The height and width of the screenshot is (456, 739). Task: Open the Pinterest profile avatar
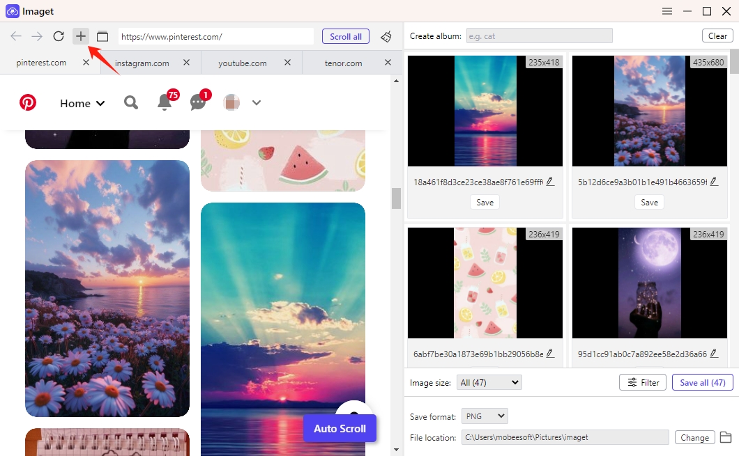tap(231, 102)
